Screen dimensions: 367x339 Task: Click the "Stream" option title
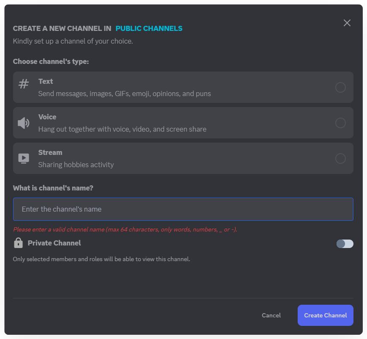tap(50, 152)
